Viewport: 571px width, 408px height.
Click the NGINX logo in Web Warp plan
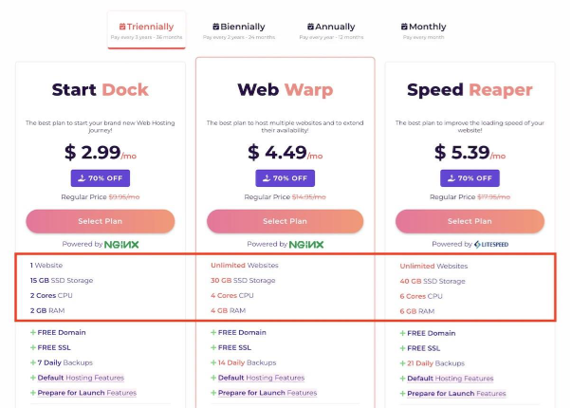[x=306, y=245]
